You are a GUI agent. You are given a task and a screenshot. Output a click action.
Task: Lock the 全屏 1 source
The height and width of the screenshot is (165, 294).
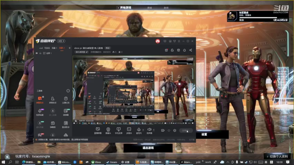pos(40,53)
